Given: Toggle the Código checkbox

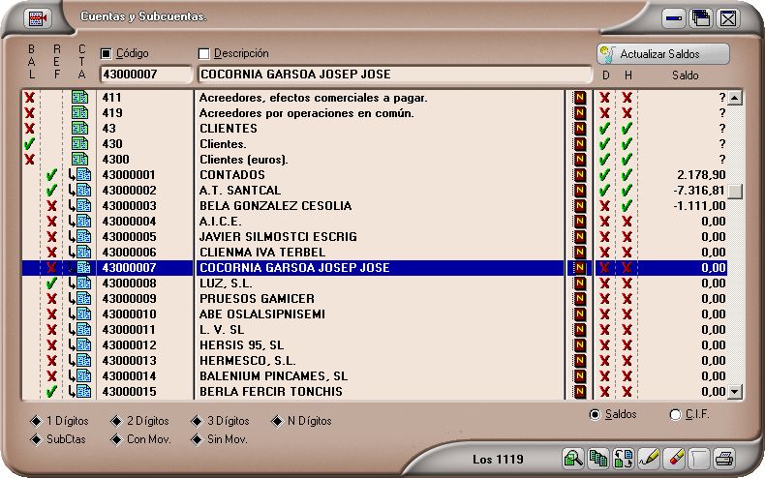Looking at the screenshot, I should click(x=107, y=53).
